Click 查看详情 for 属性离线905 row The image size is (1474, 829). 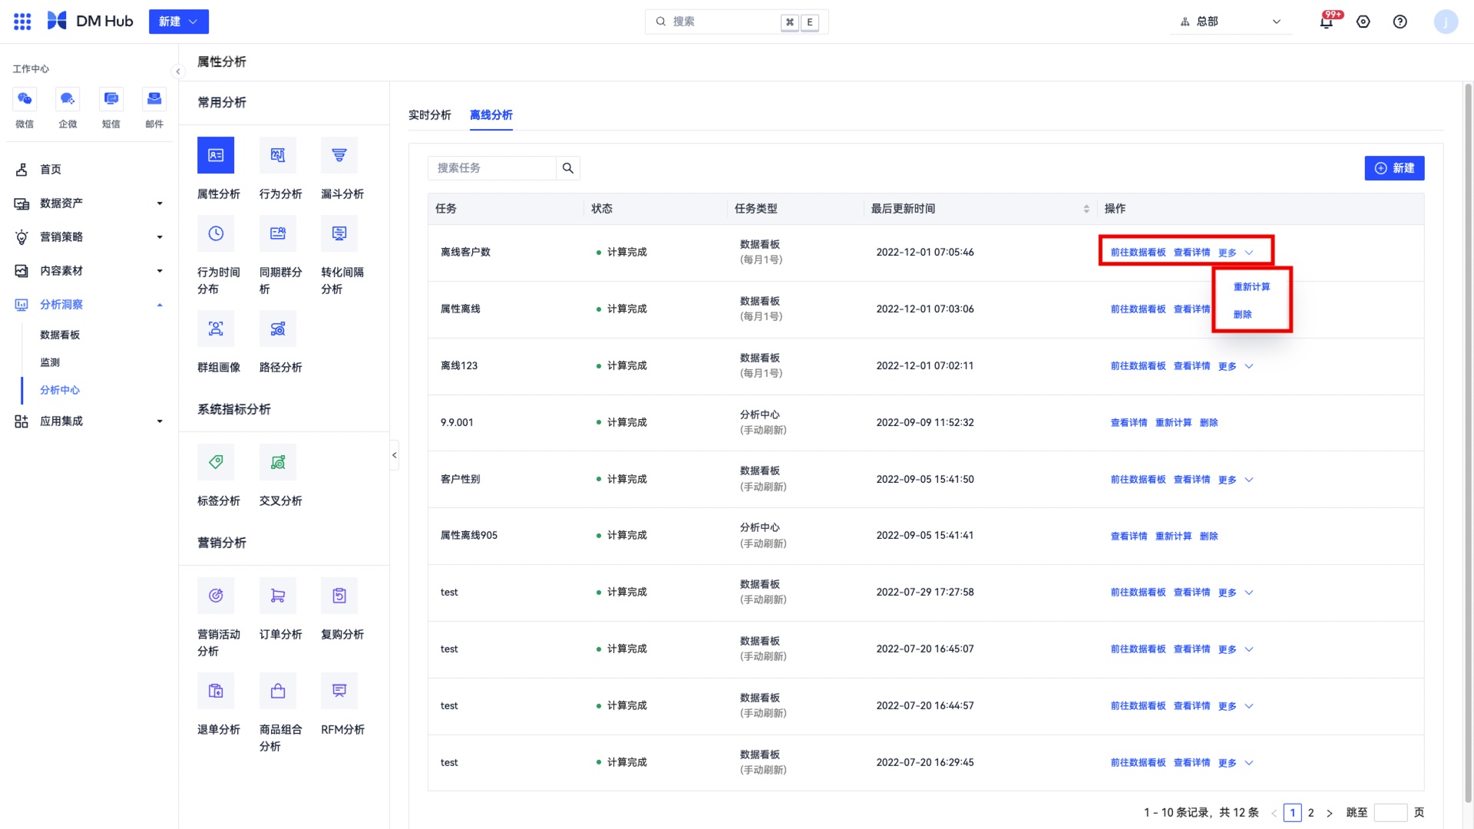coord(1129,537)
